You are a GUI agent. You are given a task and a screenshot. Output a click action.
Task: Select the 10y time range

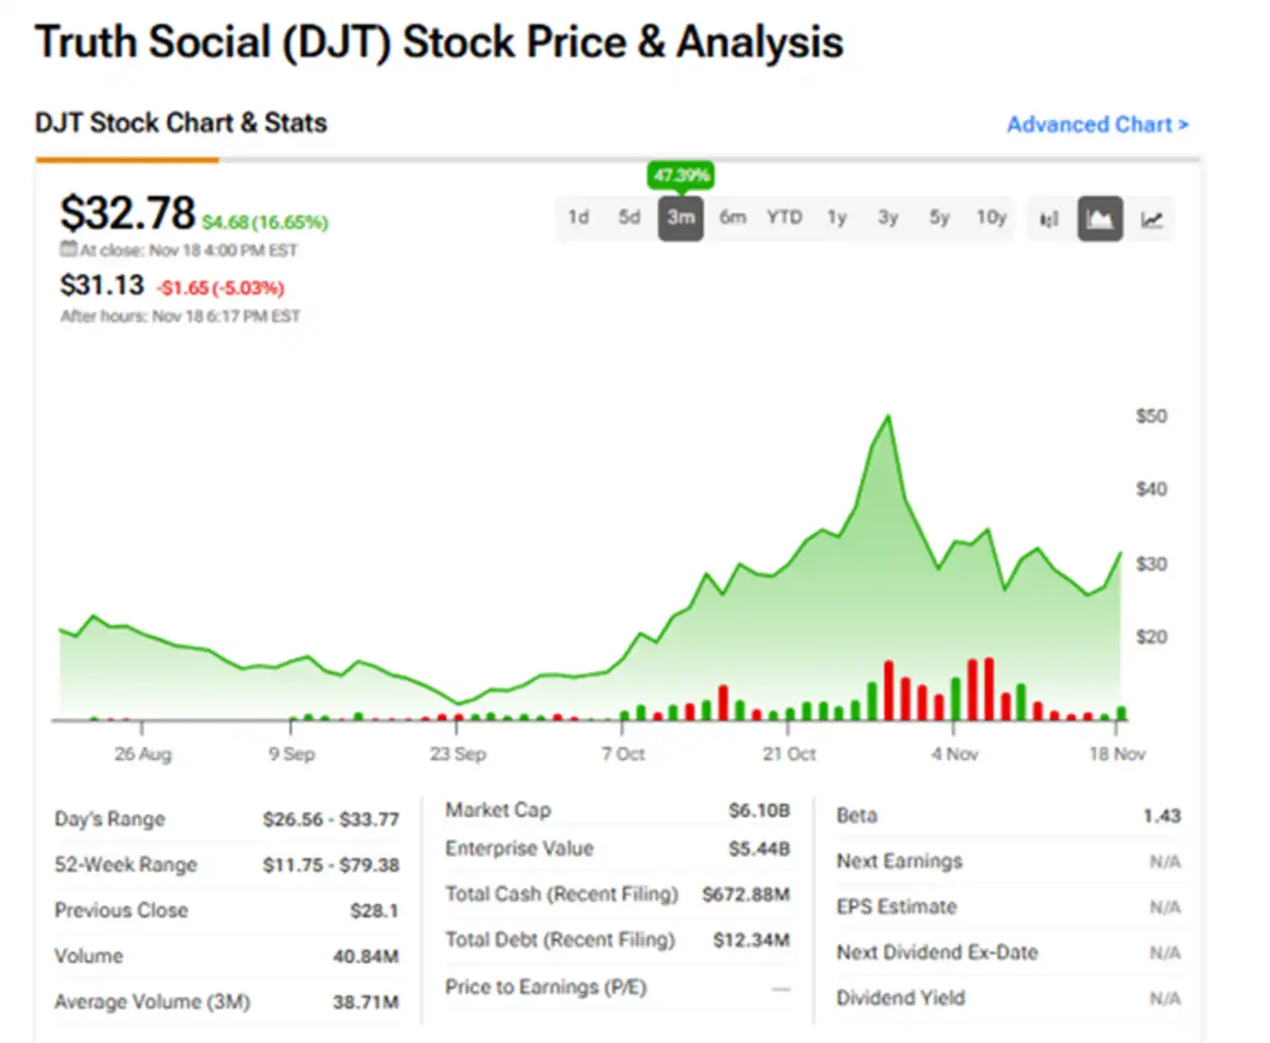(992, 218)
